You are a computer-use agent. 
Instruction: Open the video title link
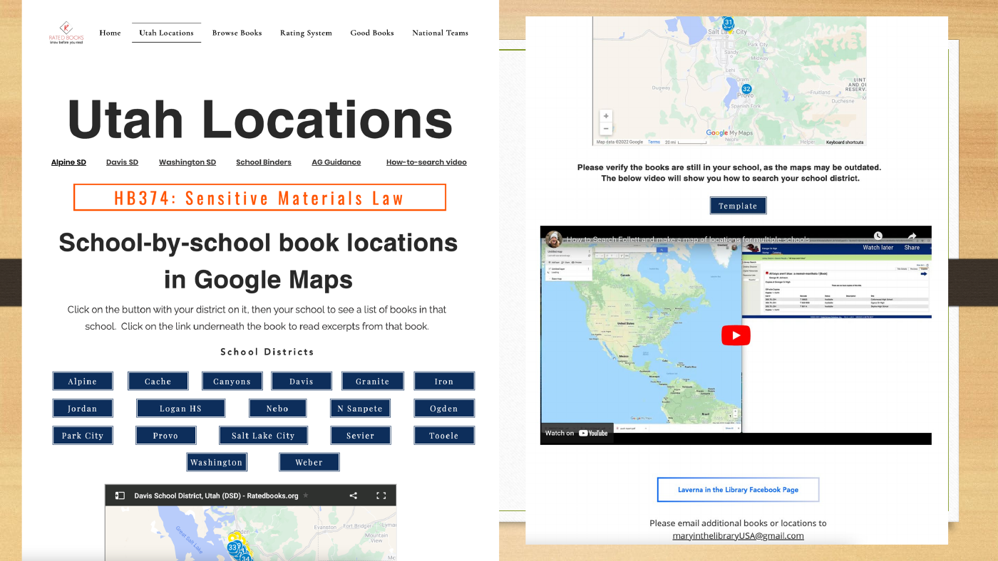tap(689, 240)
